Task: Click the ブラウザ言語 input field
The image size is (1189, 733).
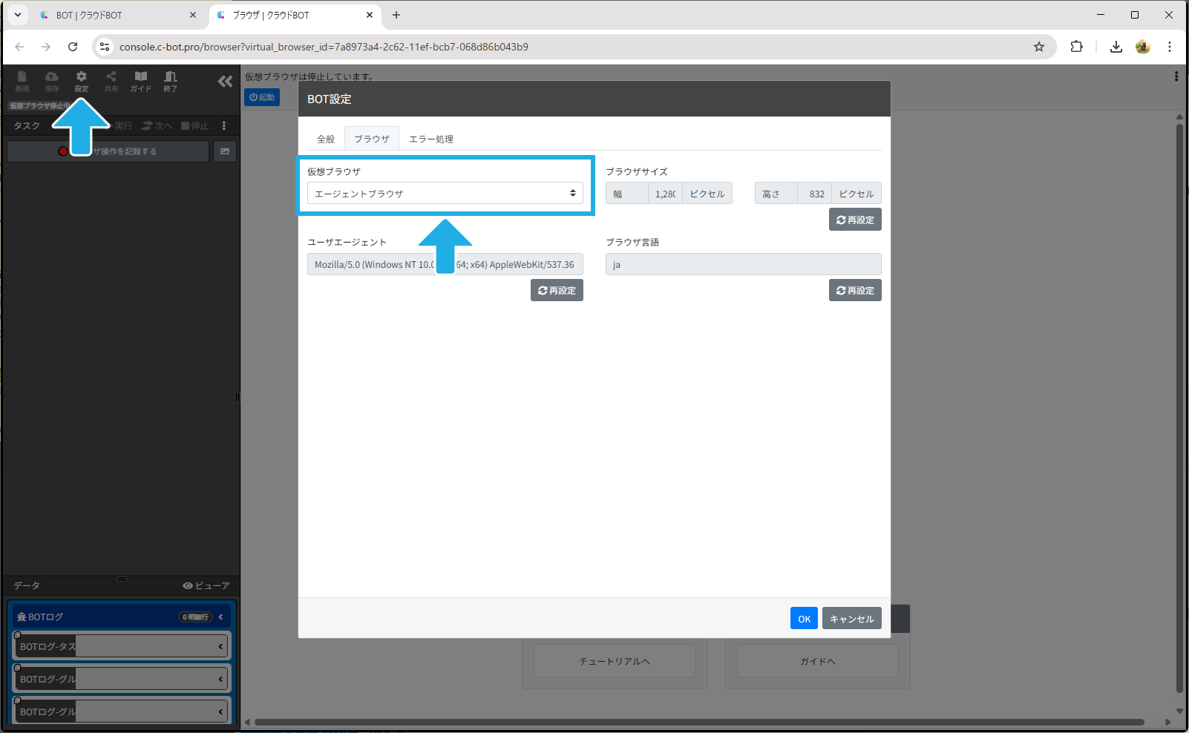Action: pos(744,264)
